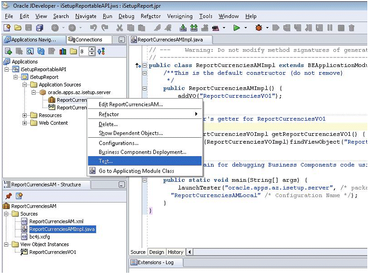
Task: Collapse the iSetupReport project node
Action: coord(16,77)
